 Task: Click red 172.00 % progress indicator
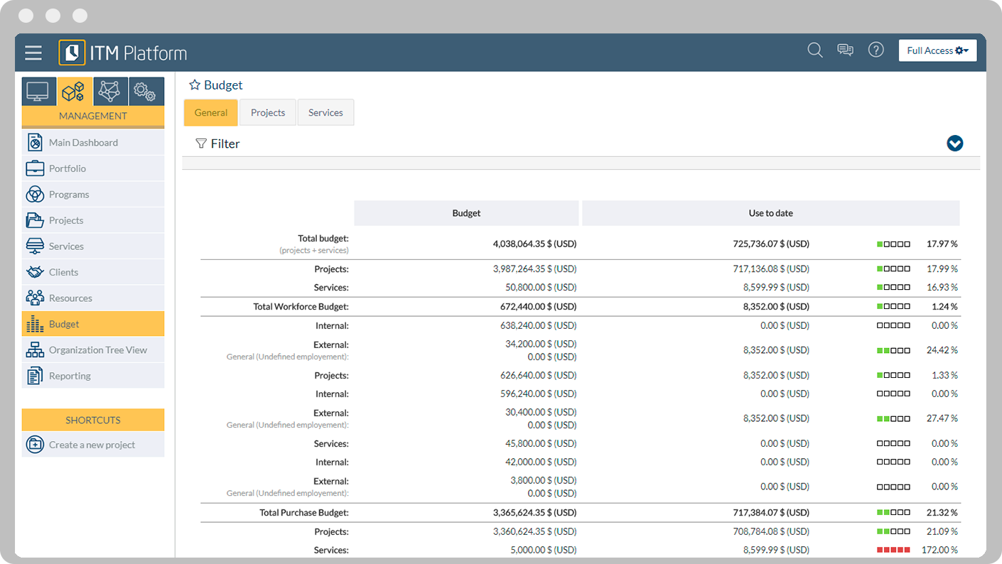click(893, 551)
